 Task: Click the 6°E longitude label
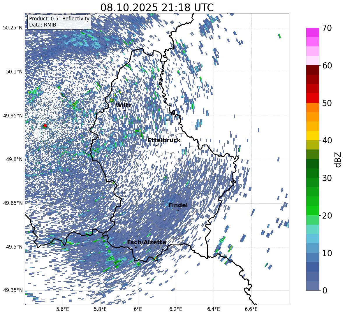click(x=138, y=309)
